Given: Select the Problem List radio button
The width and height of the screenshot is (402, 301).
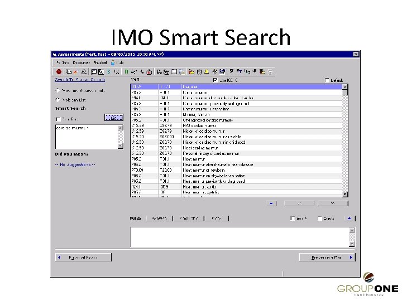Looking at the screenshot, I should tap(58, 100).
